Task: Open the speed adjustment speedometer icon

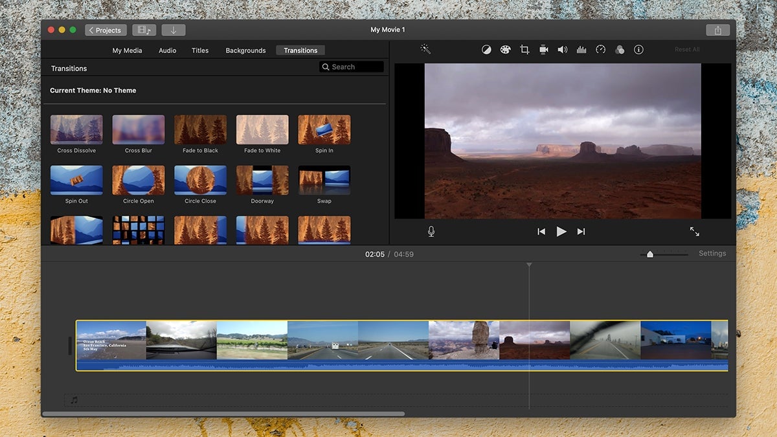Action: [x=600, y=50]
